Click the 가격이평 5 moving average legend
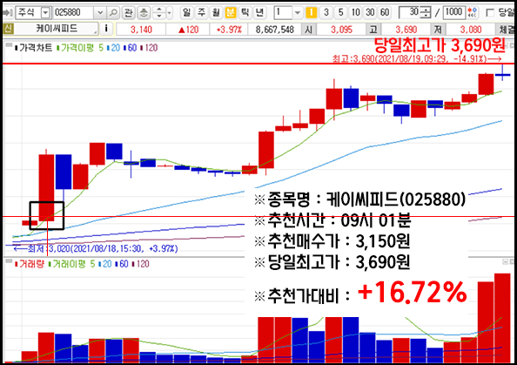Screen dimensions: 517x365 [x=80, y=48]
